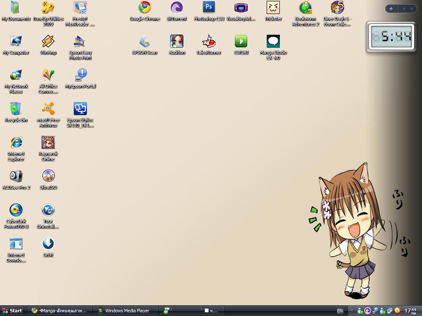Image resolution: width=422 pixels, height=316 pixels.
Task: Click the Epson printer alert tray icon
Action: (x=375, y=311)
